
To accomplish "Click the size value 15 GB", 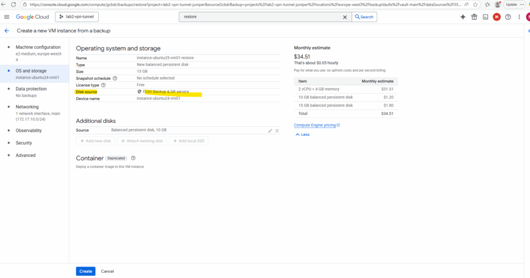I will (142, 71).
